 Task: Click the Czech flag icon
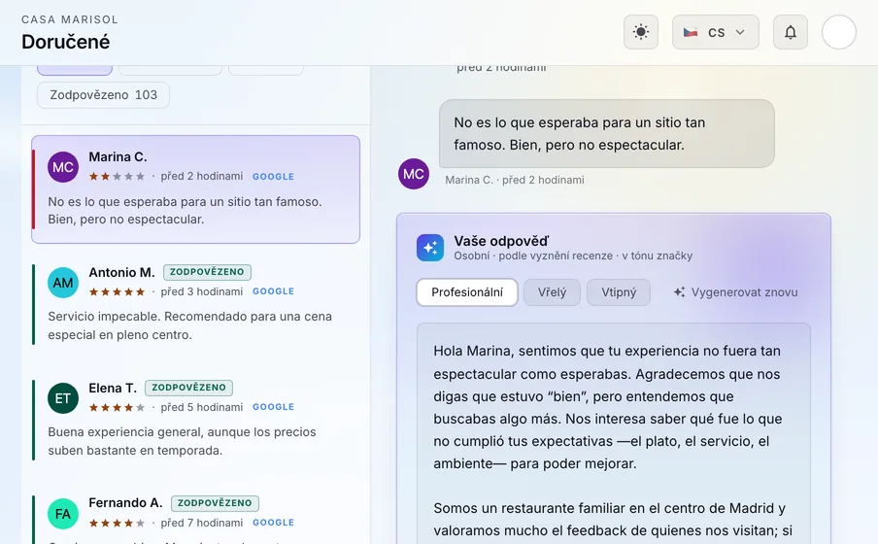tap(691, 32)
